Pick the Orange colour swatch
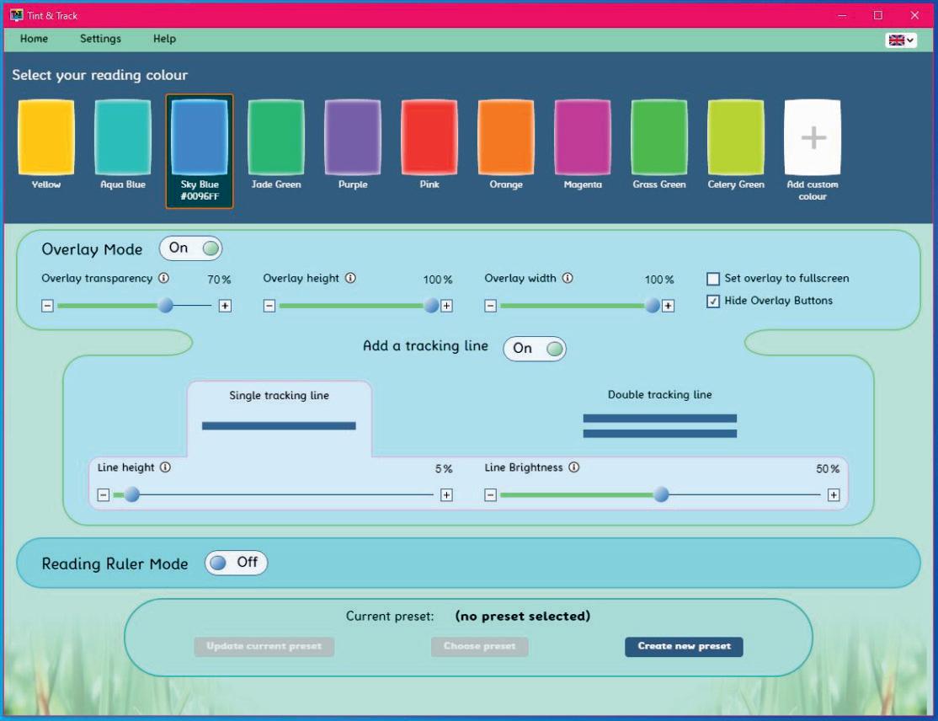 pos(505,137)
